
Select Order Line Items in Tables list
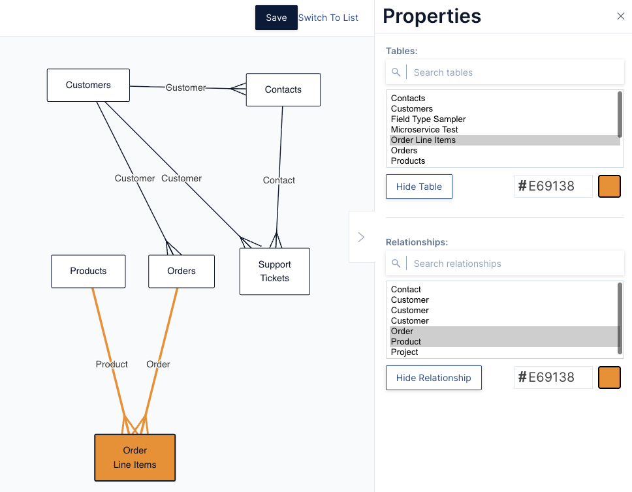click(x=504, y=140)
